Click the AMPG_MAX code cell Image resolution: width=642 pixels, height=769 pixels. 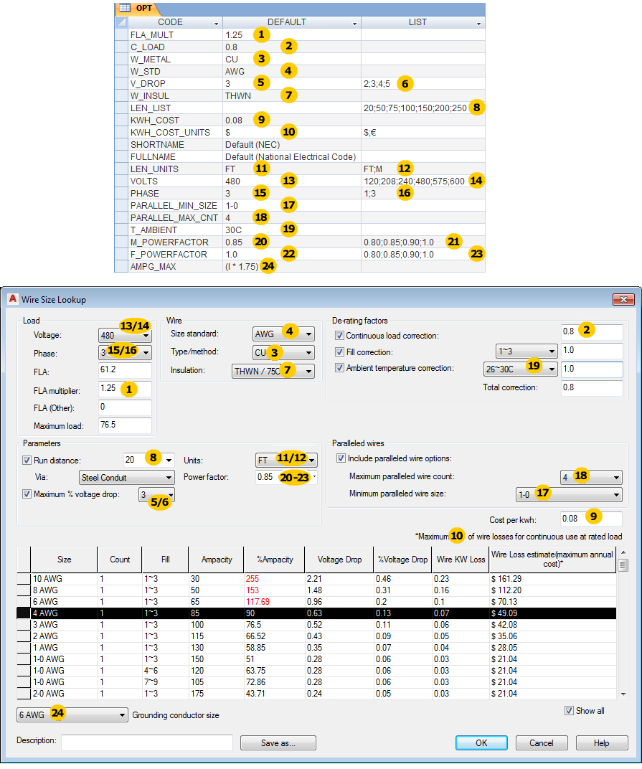point(175,266)
